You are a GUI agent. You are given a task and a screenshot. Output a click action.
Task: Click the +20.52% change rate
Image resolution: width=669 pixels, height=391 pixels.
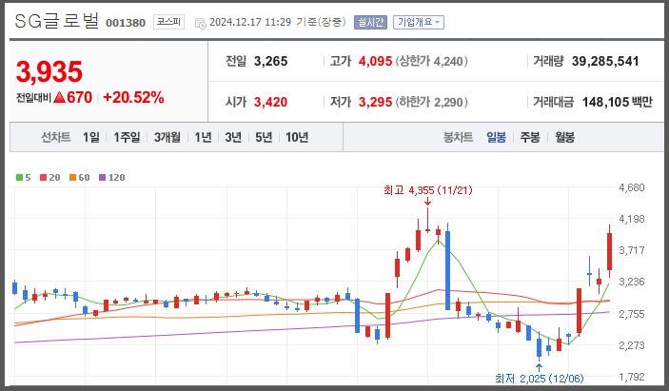click(133, 97)
